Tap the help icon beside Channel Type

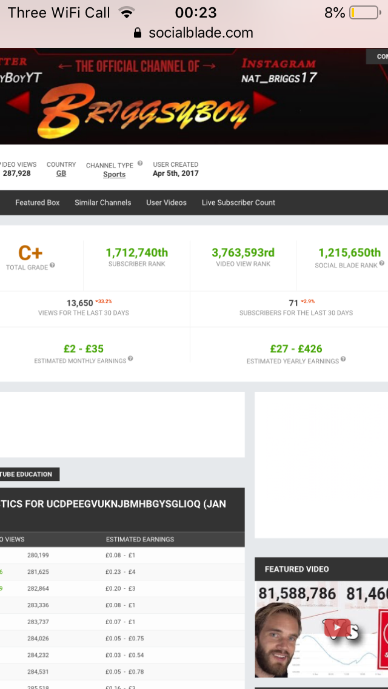(x=139, y=164)
